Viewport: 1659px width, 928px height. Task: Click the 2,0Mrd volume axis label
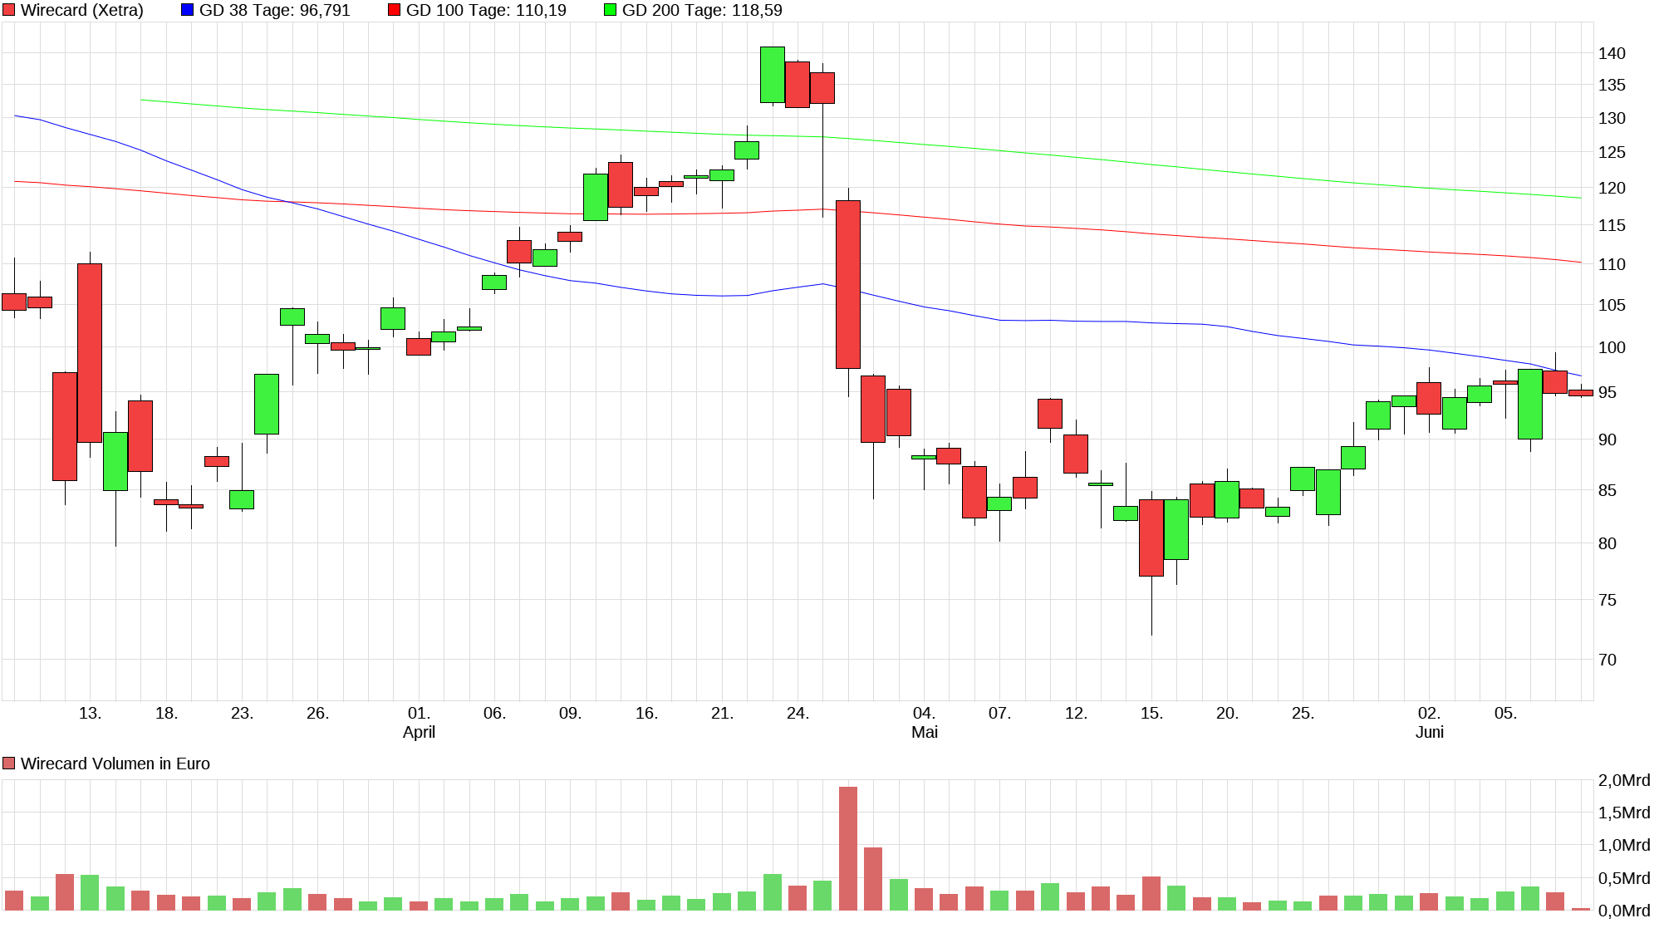click(x=1623, y=780)
